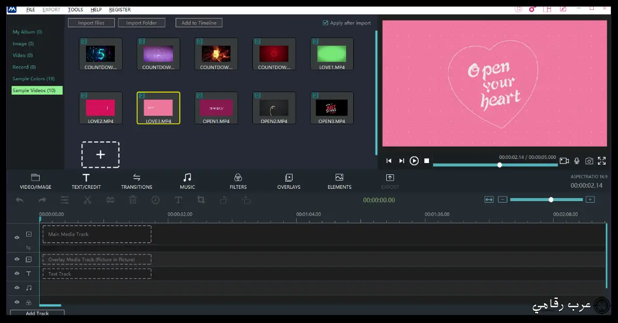Screen dimensions: 618x323
Task: Select the Crop tool in the toolbar
Action: (x=201, y=200)
